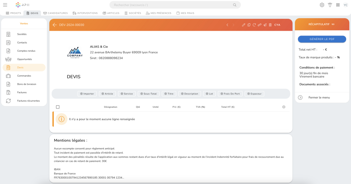Click the duplicate quote icon
The height and width of the screenshot is (184, 351).
(x=249, y=25)
